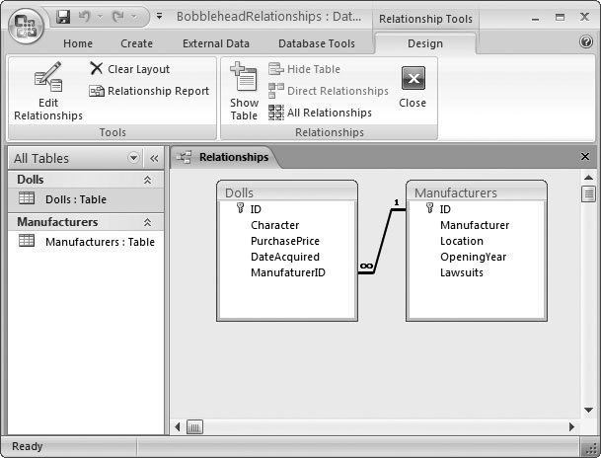Viewport: 601px width, 458px height.
Task: Select Manufacturers : Table in navigation pane
Action: click(x=99, y=242)
